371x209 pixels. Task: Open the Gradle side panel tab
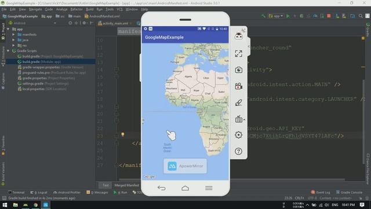[x=368, y=30]
